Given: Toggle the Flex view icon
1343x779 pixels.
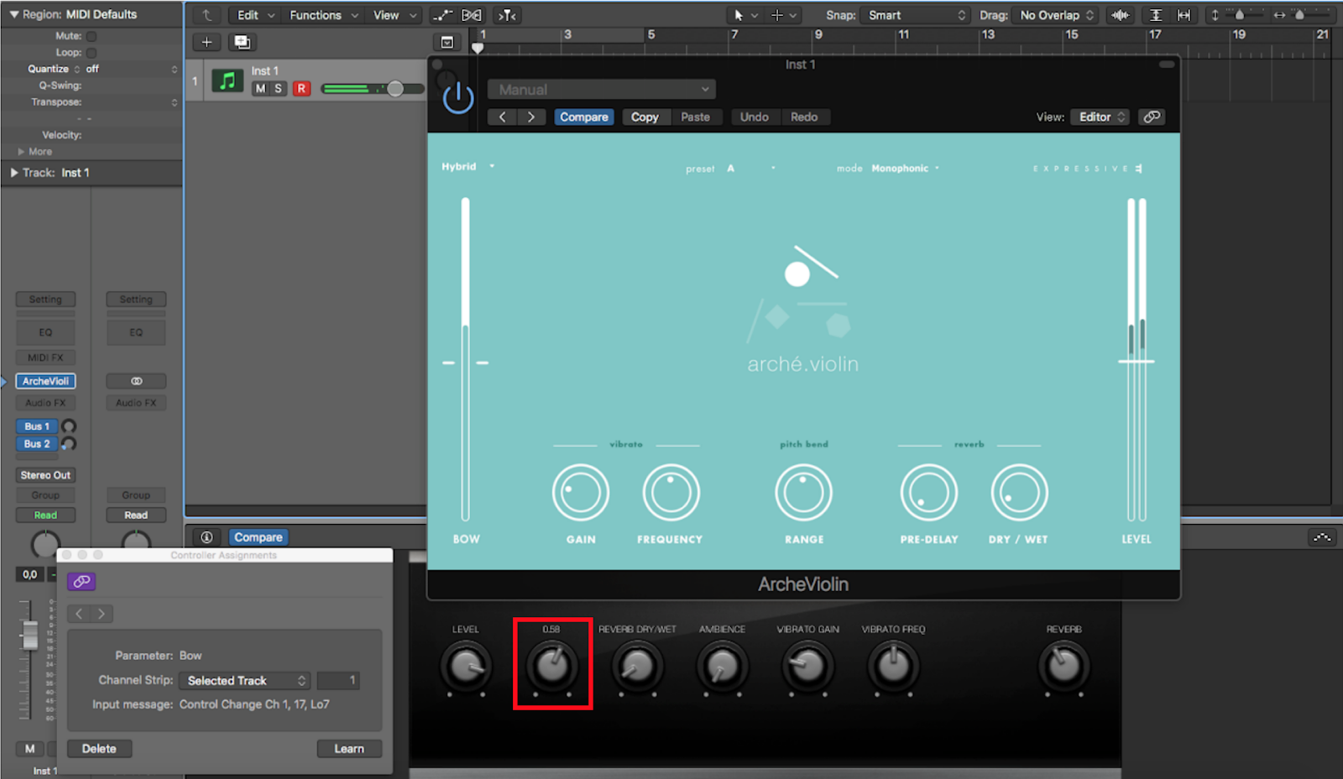Looking at the screenshot, I should coord(472,15).
